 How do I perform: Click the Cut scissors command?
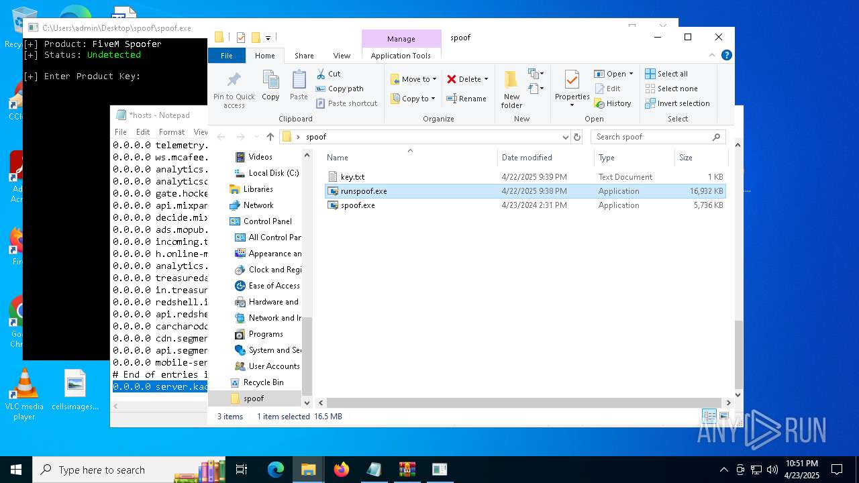point(329,74)
